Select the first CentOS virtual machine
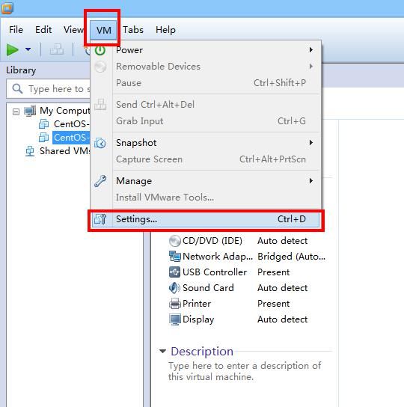The height and width of the screenshot is (407, 404). click(x=71, y=124)
